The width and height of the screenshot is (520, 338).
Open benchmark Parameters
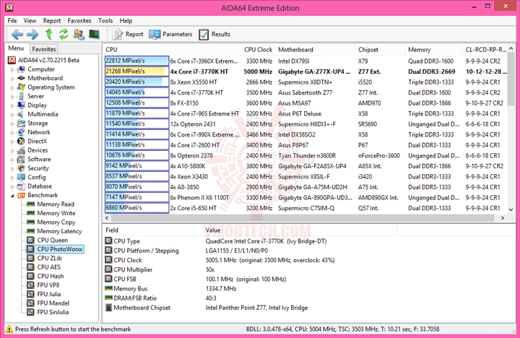tap(170, 34)
